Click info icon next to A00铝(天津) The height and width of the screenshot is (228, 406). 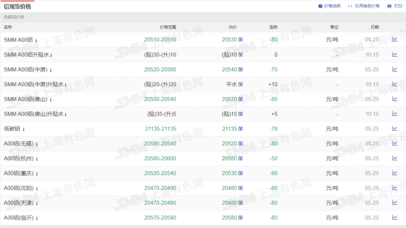[37, 203]
